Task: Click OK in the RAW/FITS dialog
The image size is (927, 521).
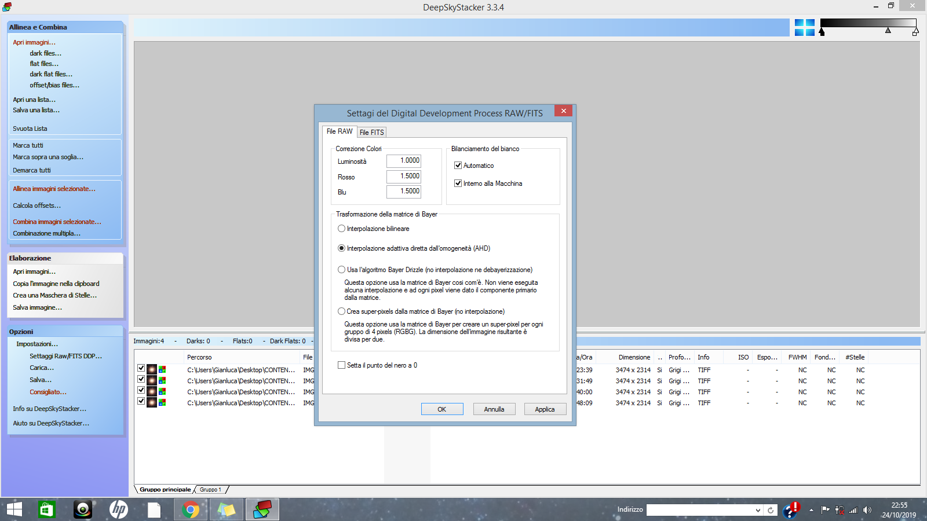Action: tap(442, 409)
